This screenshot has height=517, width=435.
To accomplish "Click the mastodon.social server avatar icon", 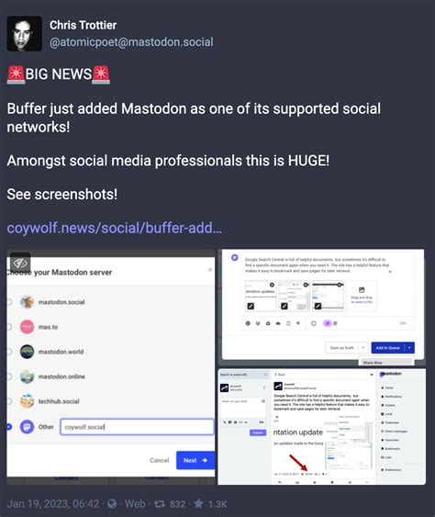I will point(27,302).
